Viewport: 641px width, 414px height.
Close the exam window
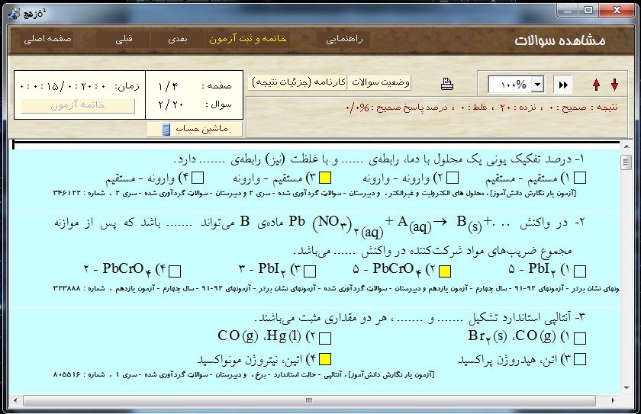617,11
